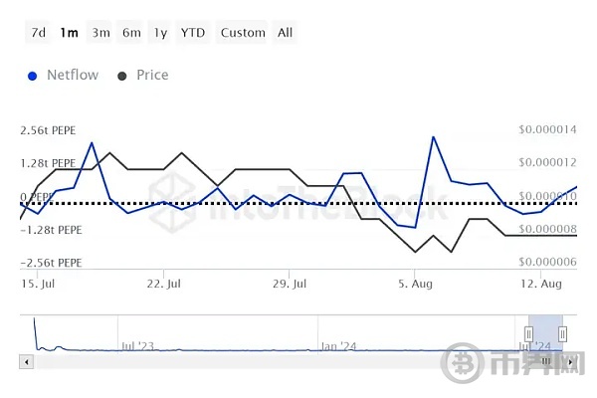The height and width of the screenshot is (398, 597).
Task: Select the 7d time range
Action: pos(38,33)
